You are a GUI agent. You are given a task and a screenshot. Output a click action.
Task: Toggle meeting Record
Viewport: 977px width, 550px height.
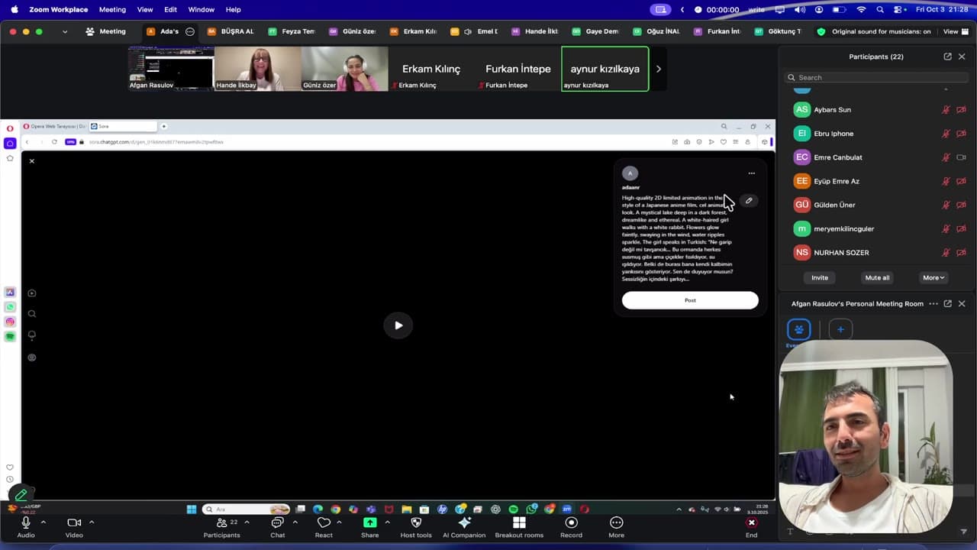click(x=571, y=526)
